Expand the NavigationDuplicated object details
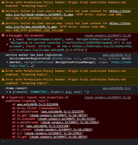This screenshot has height=145, width=138. coord(7,44)
